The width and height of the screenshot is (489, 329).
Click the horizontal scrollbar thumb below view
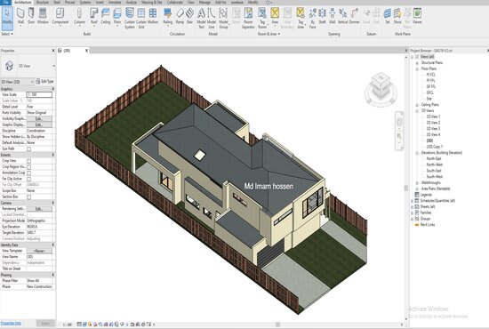click(277, 325)
